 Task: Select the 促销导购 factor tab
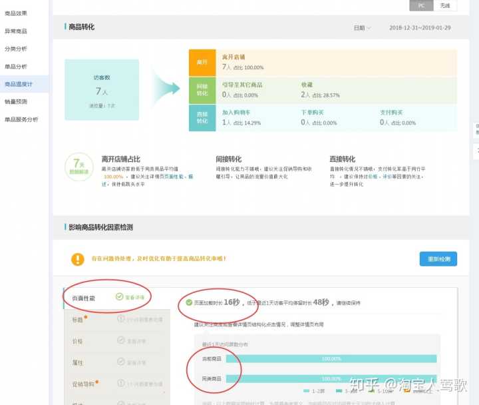(x=83, y=384)
